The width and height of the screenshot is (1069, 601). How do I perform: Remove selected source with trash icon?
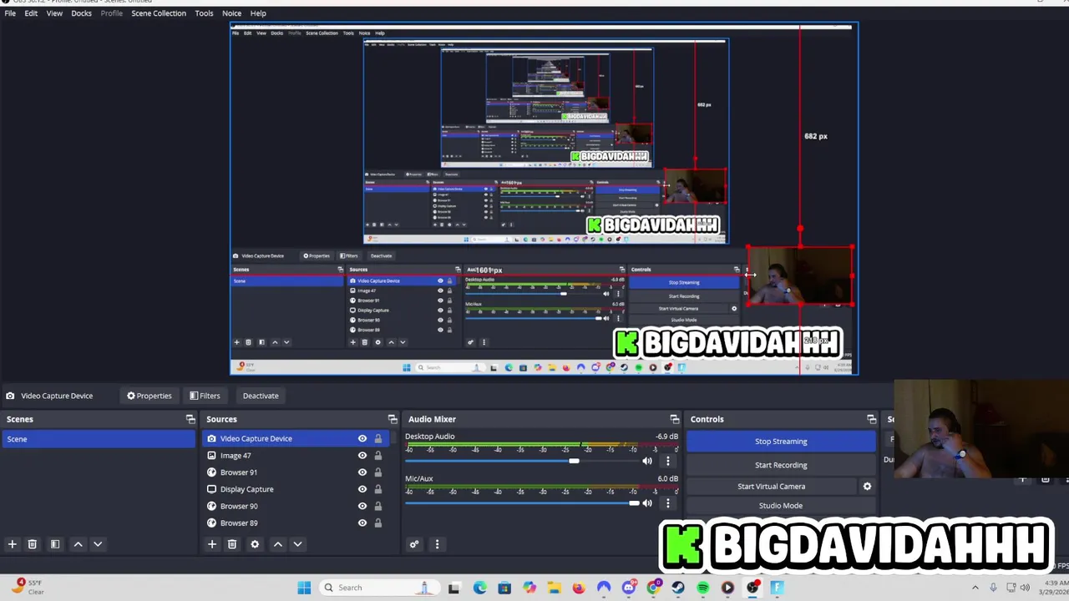click(232, 544)
